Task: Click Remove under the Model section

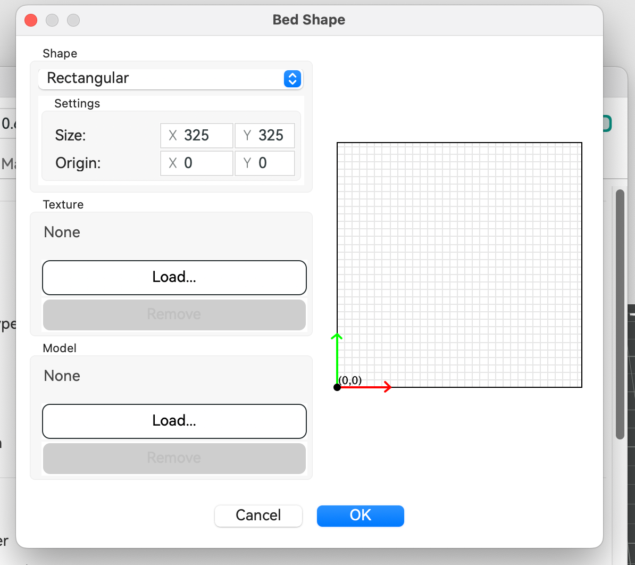Action: coord(174,458)
